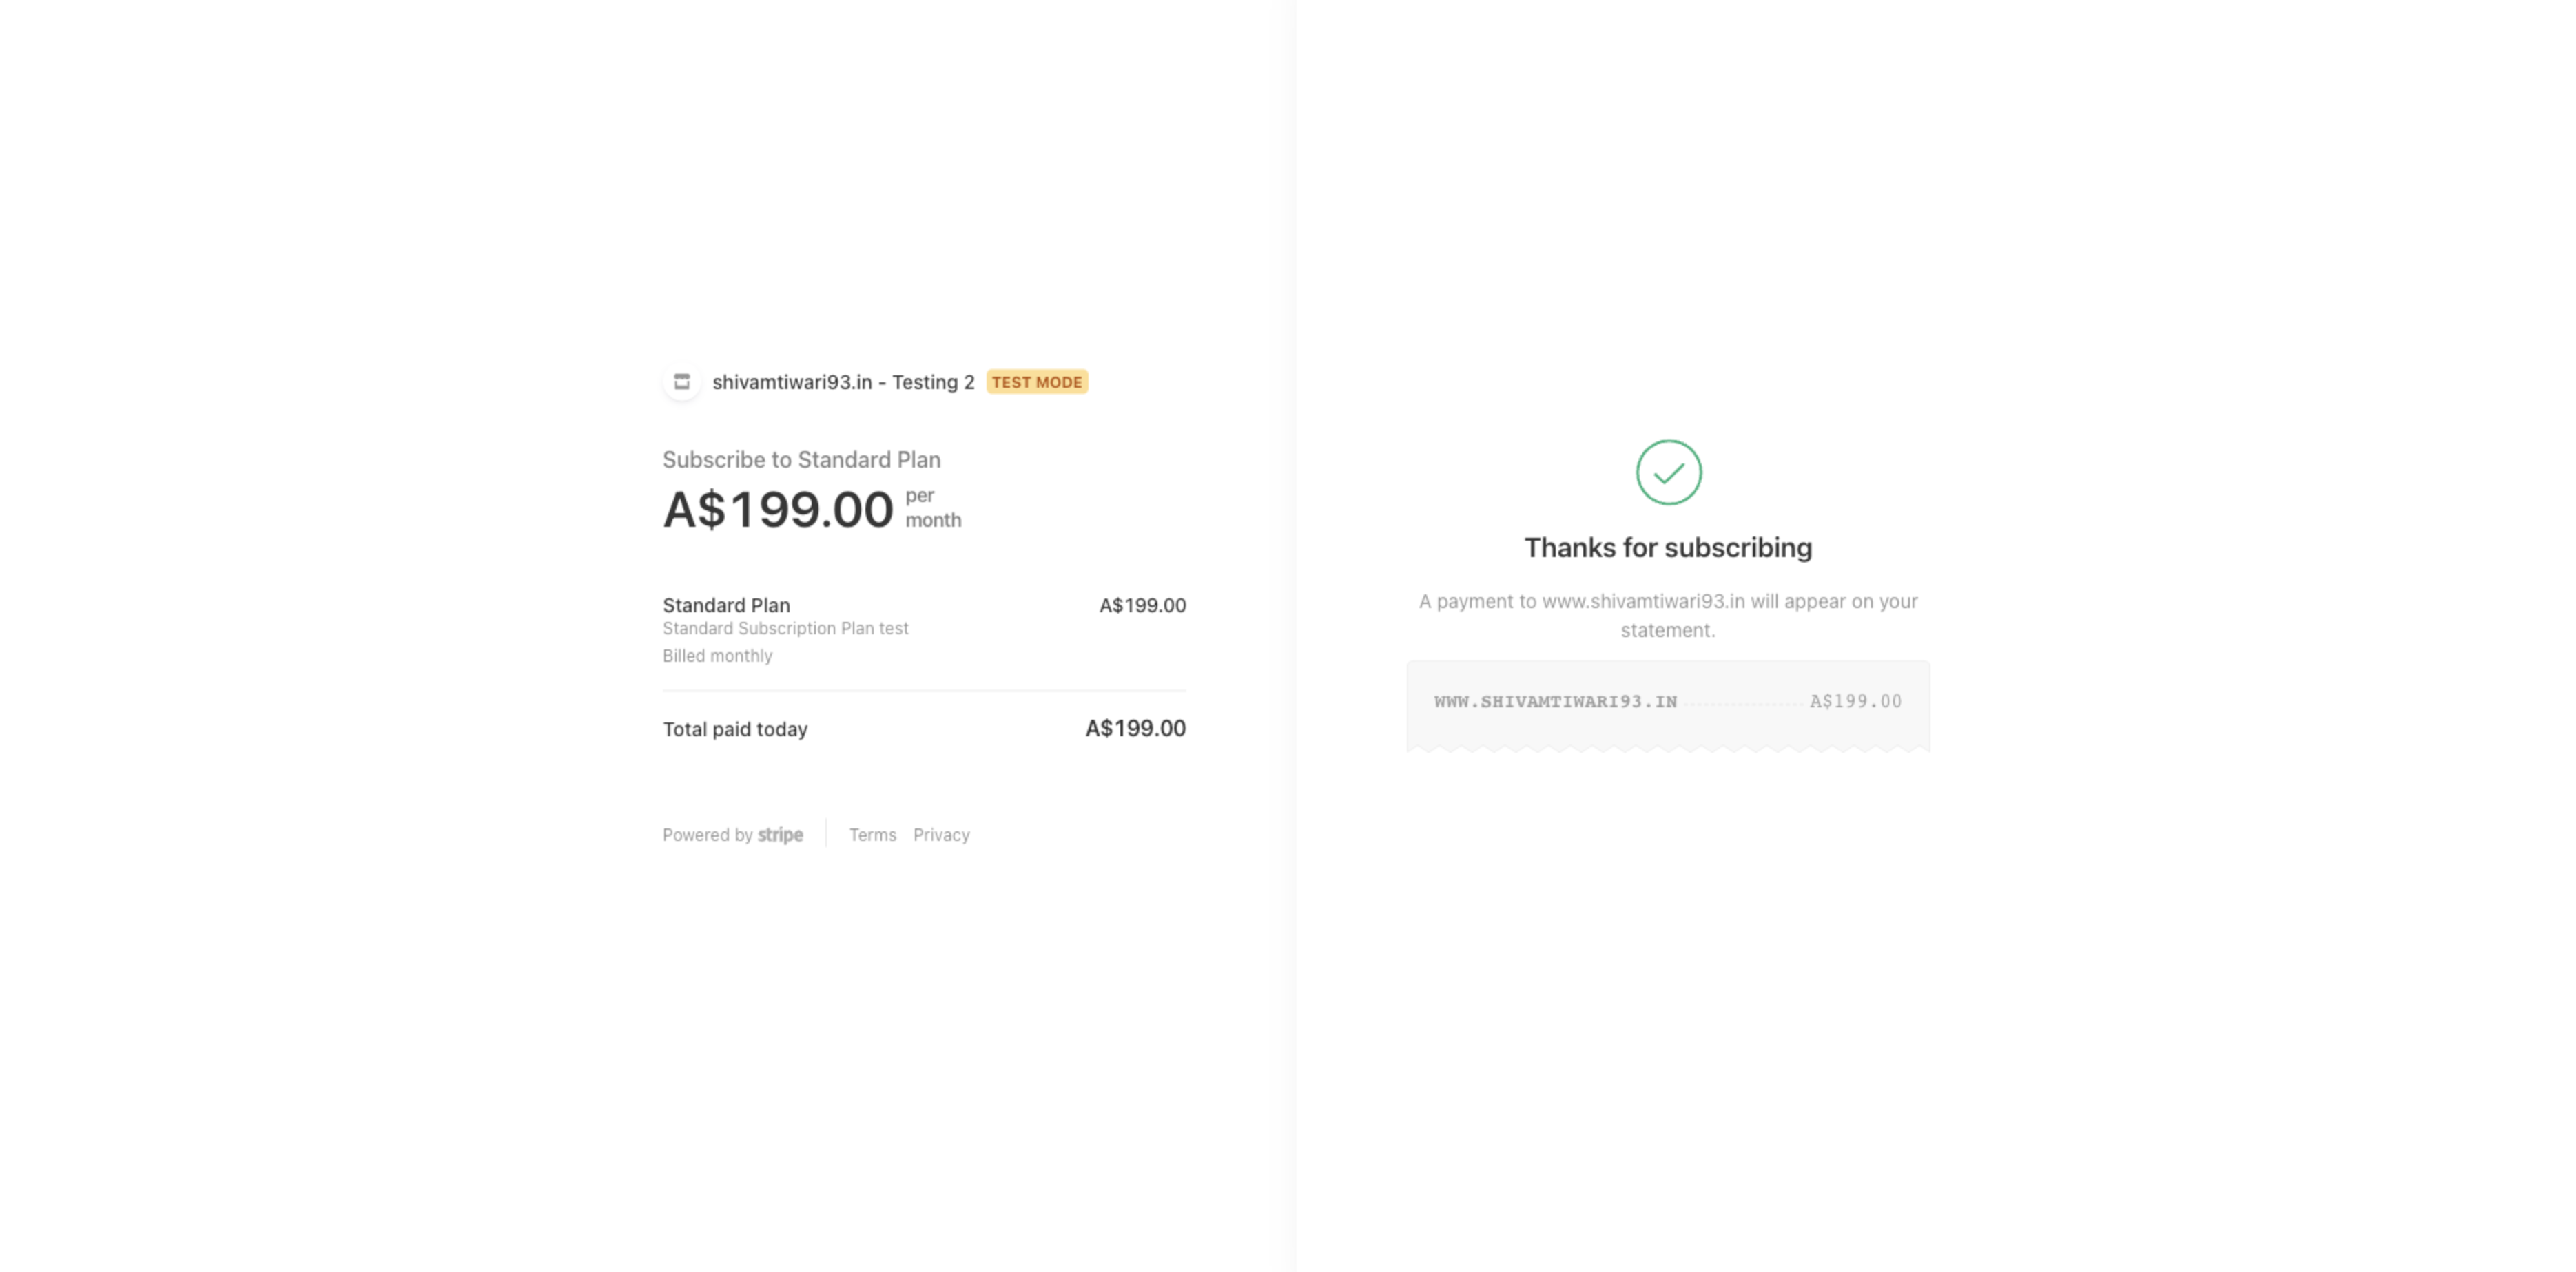Click the A$199.00 amount on the receipt
2576x1272 pixels.
point(1855,702)
